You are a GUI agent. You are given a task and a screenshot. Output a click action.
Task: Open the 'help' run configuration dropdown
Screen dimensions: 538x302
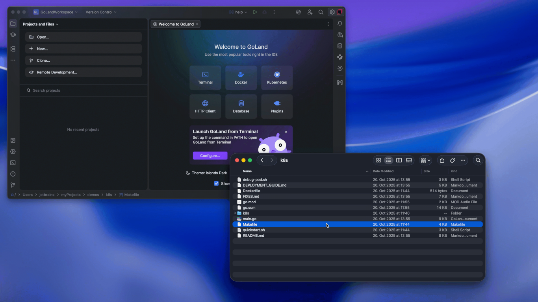point(238,12)
